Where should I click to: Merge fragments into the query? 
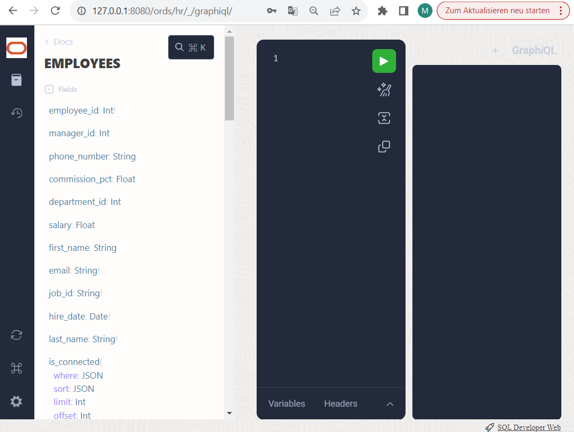click(x=384, y=118)
